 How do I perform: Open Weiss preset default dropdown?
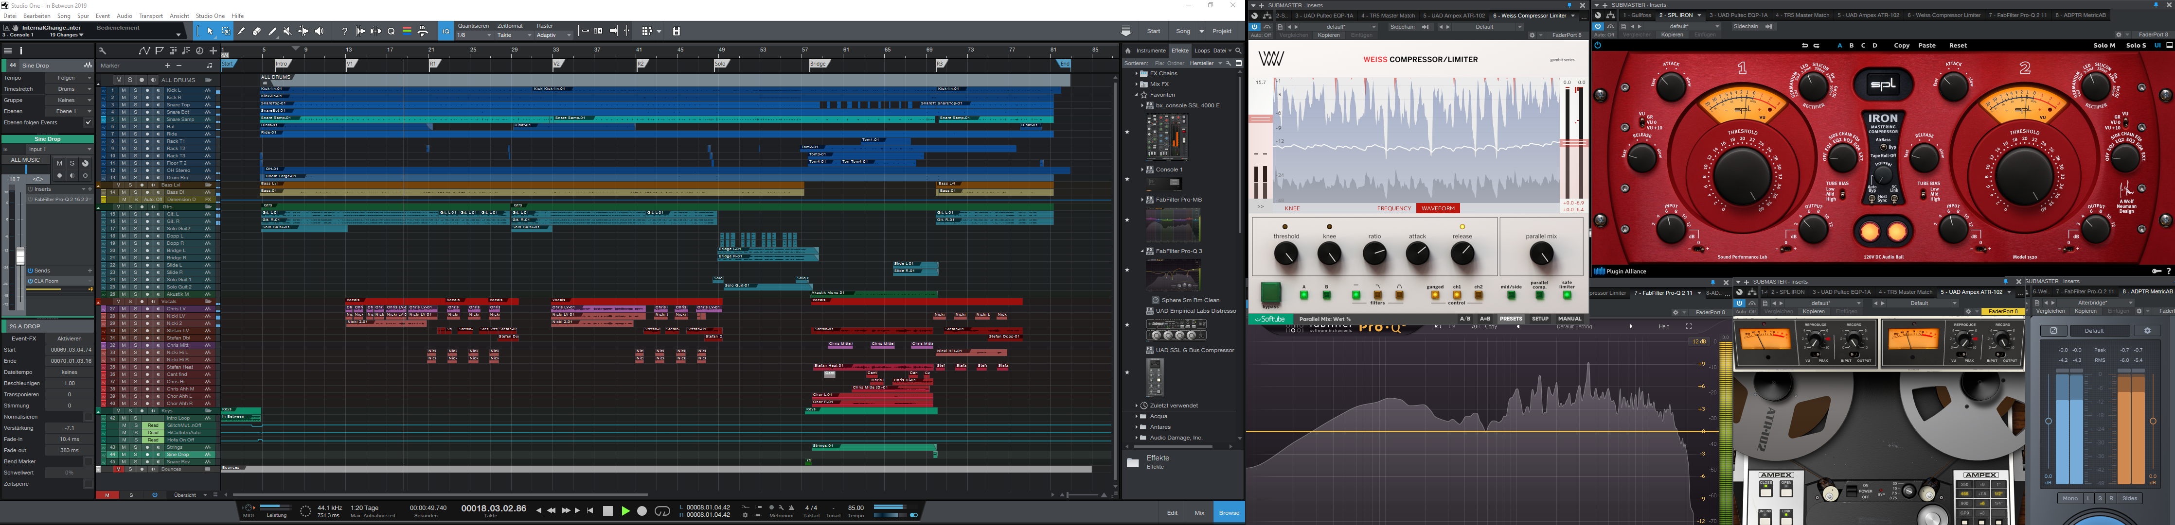(1339, 27)
